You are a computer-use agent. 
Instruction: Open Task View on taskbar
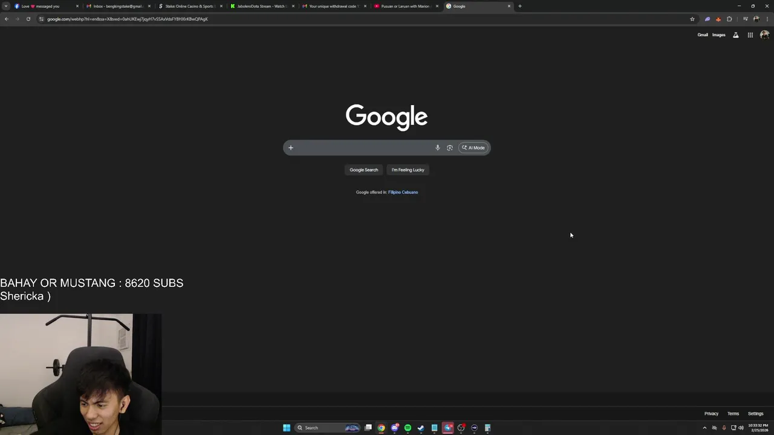(368, 428)
